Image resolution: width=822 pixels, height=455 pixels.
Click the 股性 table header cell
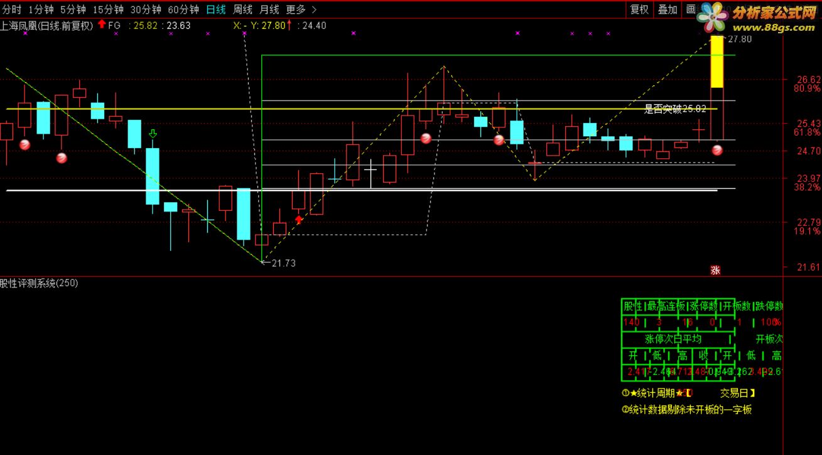[x=633, y=306]
